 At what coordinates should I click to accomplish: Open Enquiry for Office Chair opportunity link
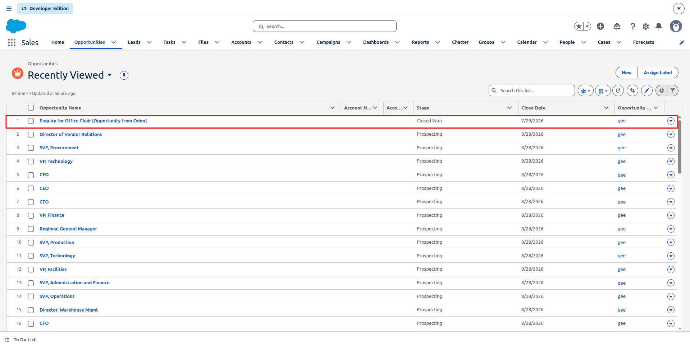pos(93,121)
